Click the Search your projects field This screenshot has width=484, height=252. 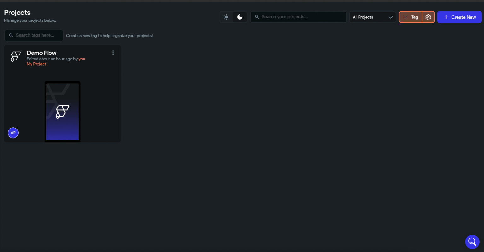point(298,17)
